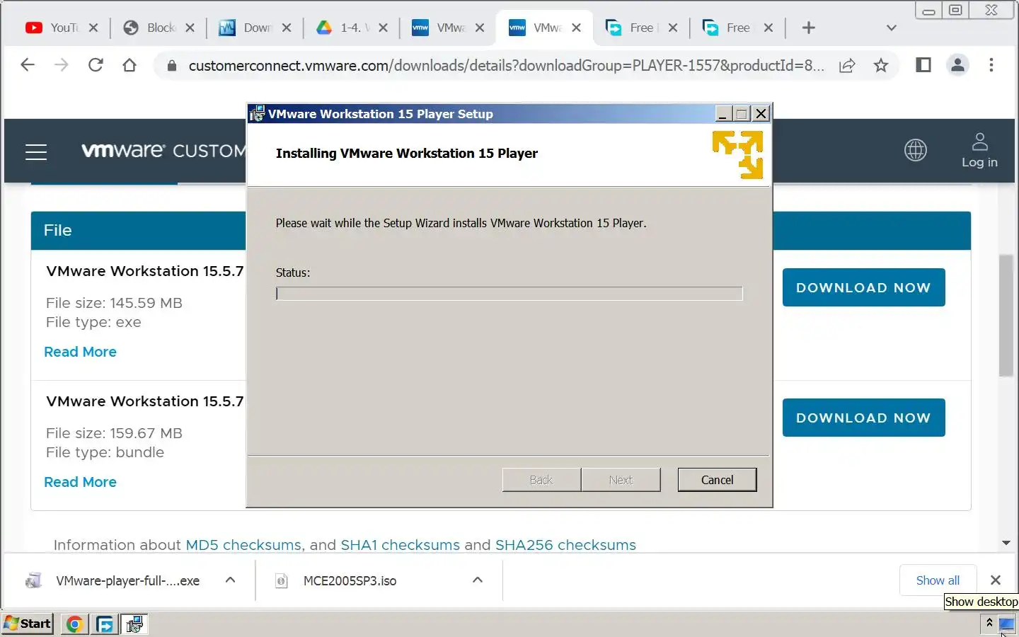This screenshot has height=637, width=1019.
Task: Read More about the bundle file
Action: (x=80, y=482)
